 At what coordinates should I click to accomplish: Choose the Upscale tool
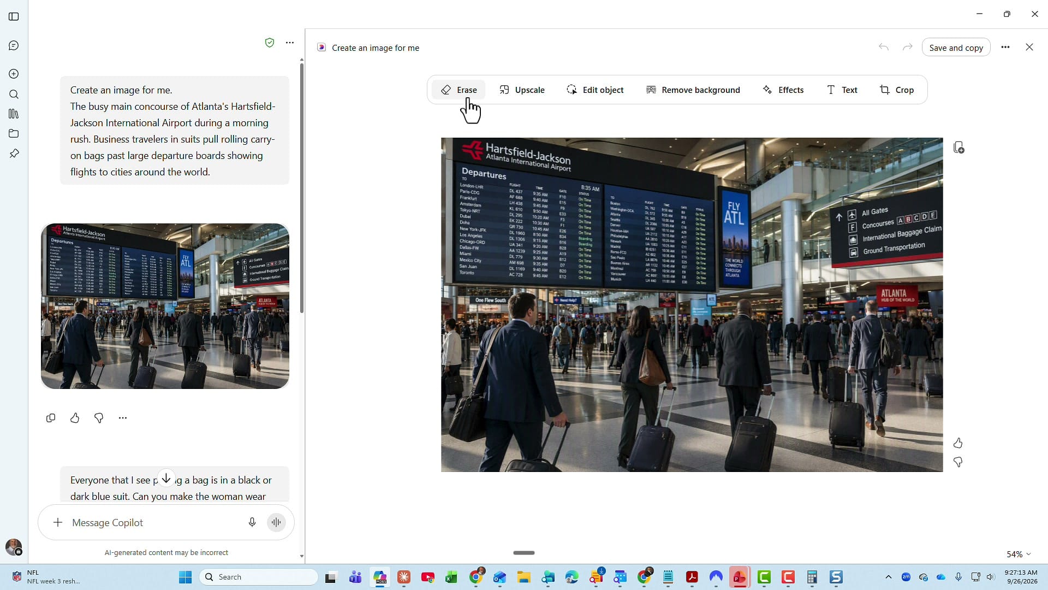coord(522,90)
